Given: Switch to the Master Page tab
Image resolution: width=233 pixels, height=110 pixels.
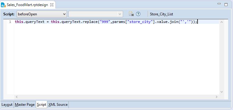Looking at the screenshot, I should click(x=25, y=105).
